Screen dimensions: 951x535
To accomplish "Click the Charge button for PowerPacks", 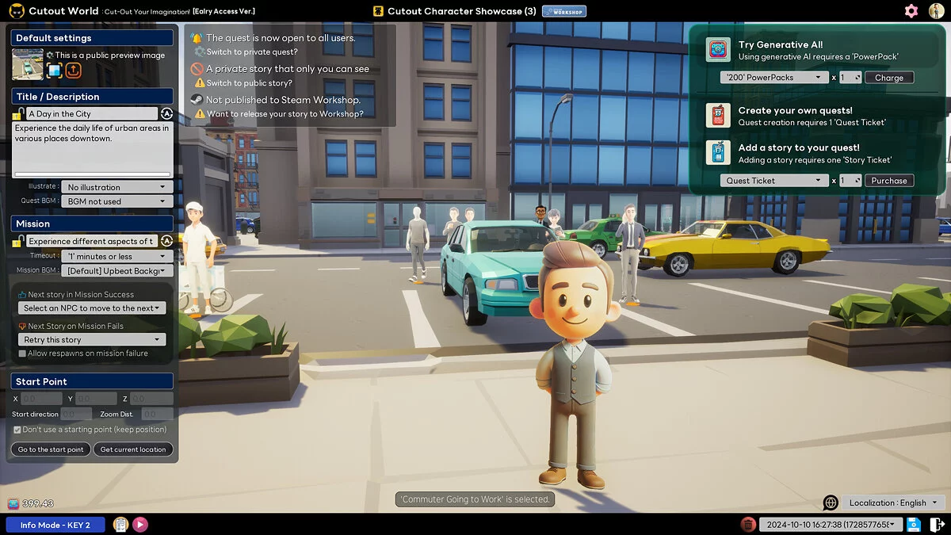I will [x=888, y=78].
